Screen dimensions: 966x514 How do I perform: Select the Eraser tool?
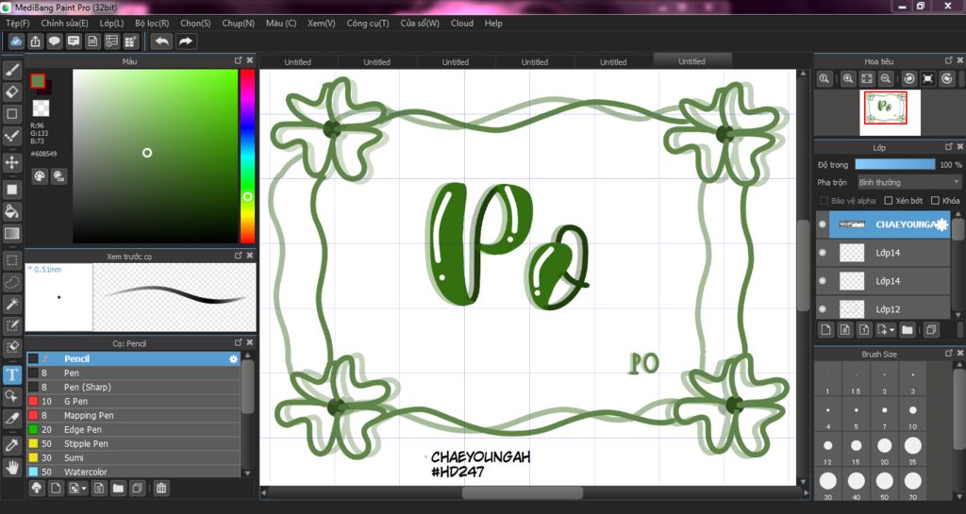[11, 92]
